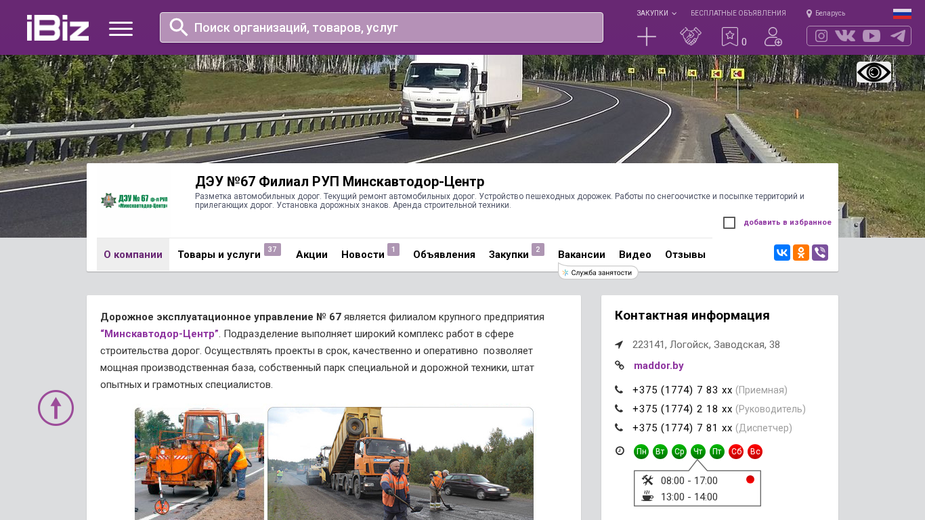
Task: Open the Telegram channel icon
Action: point(898,36)
